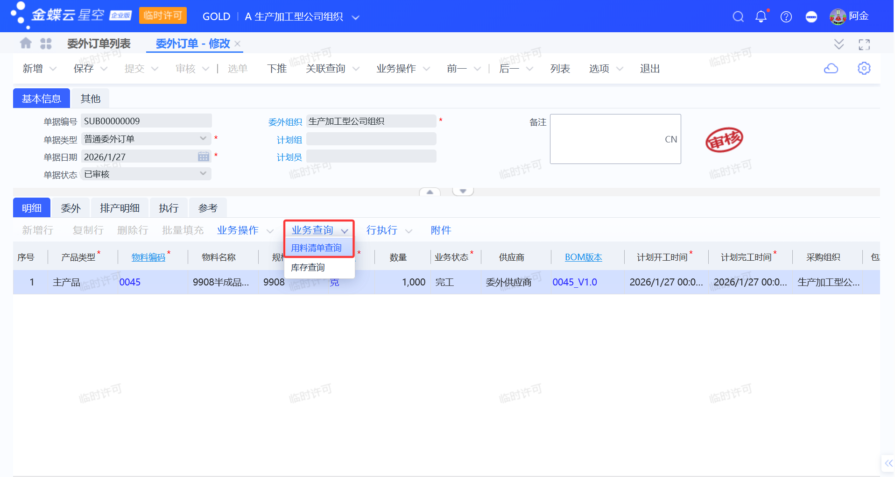Switch to the 其他 tab
The width and height of the screenshot is (895, 477).
click(x=90, y=99)
